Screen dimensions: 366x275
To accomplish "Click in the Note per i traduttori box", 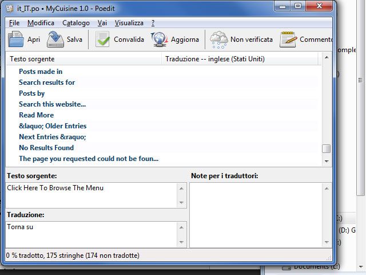I will coord(256,215).
